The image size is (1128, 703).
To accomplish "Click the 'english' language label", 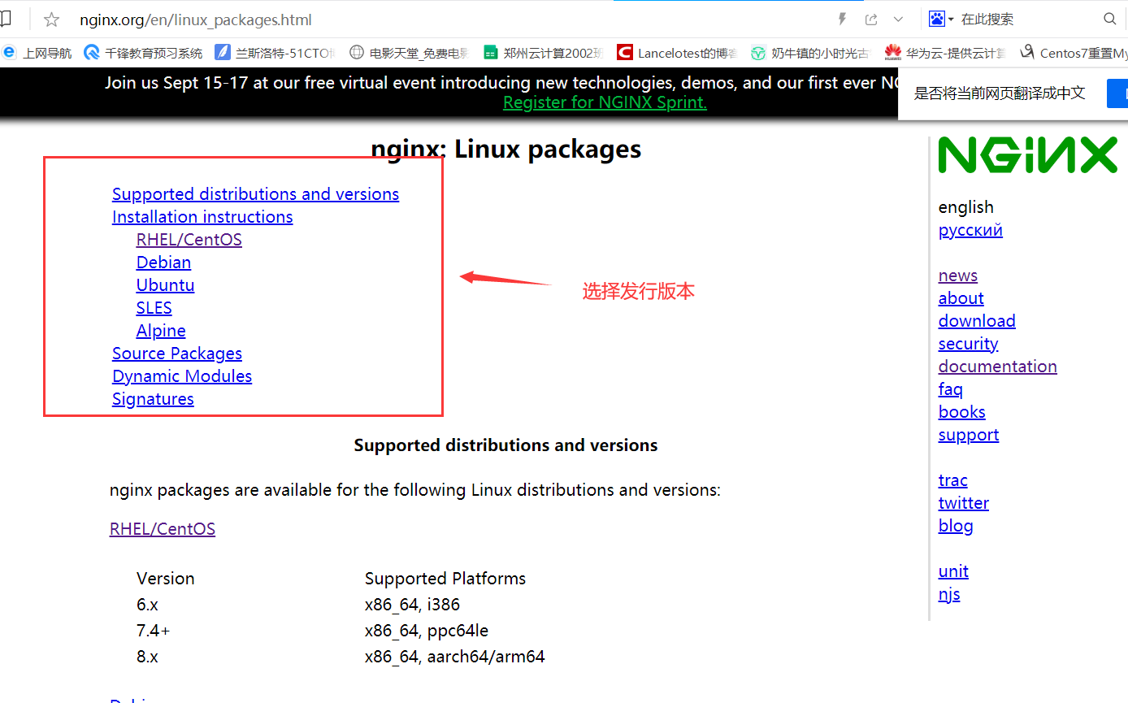I will [965, 207].
